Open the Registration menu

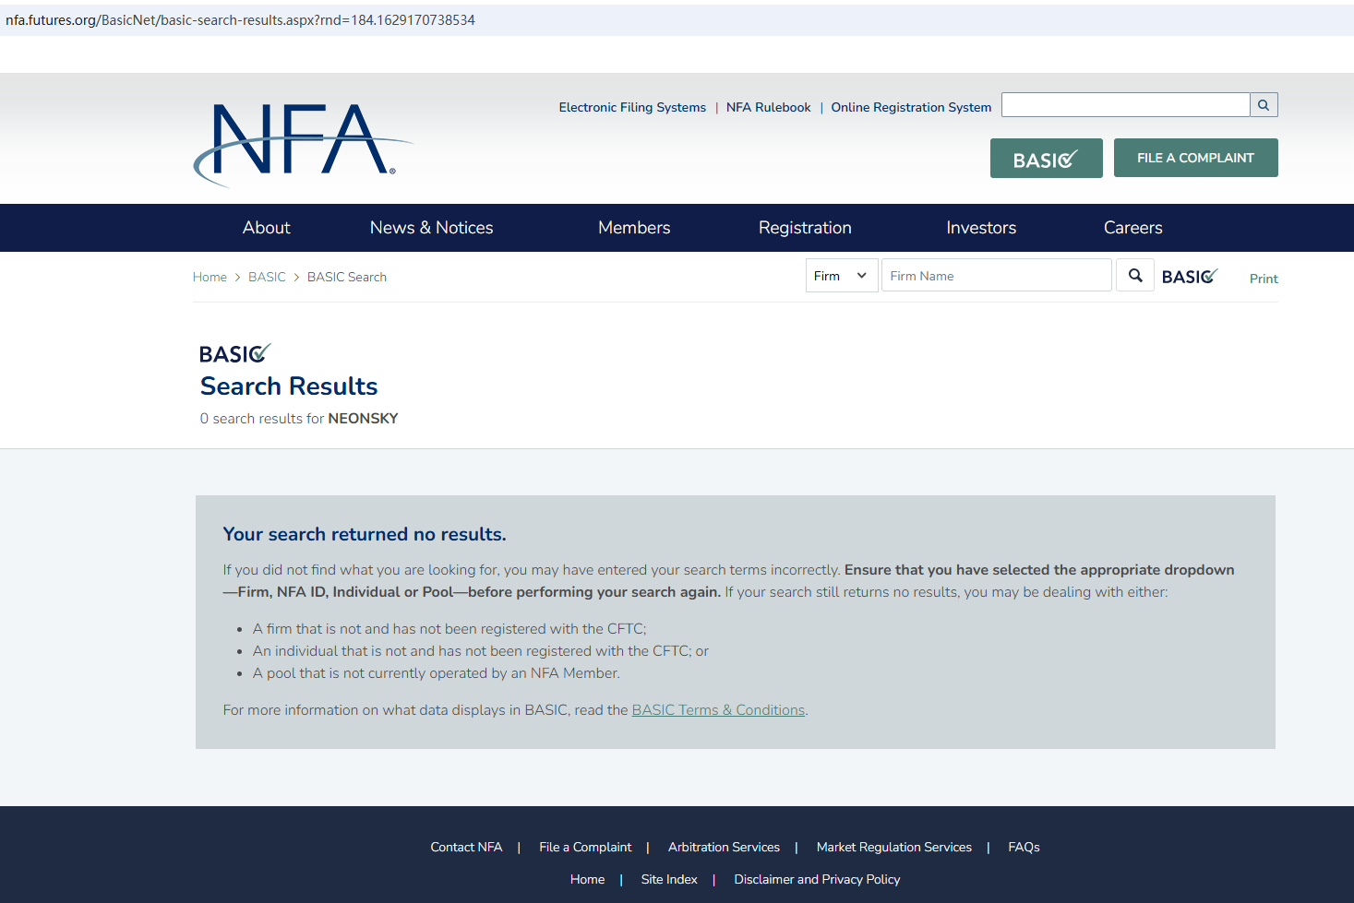pyautogui.click(x=805, y=228)
